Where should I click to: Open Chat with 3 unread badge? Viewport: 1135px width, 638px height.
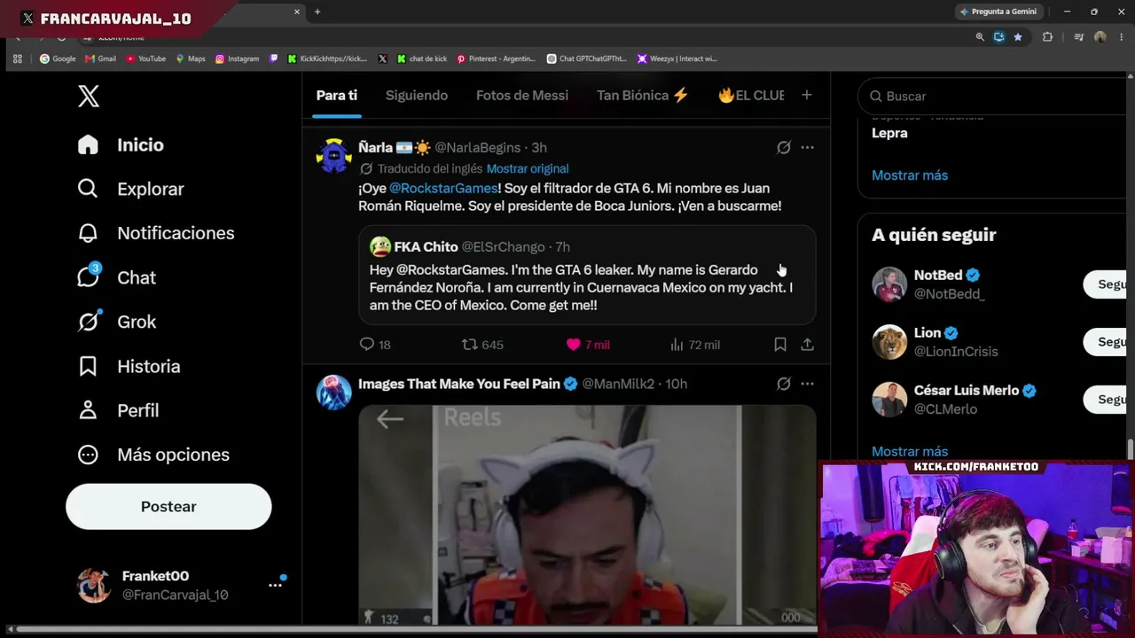tap(117, 276)
